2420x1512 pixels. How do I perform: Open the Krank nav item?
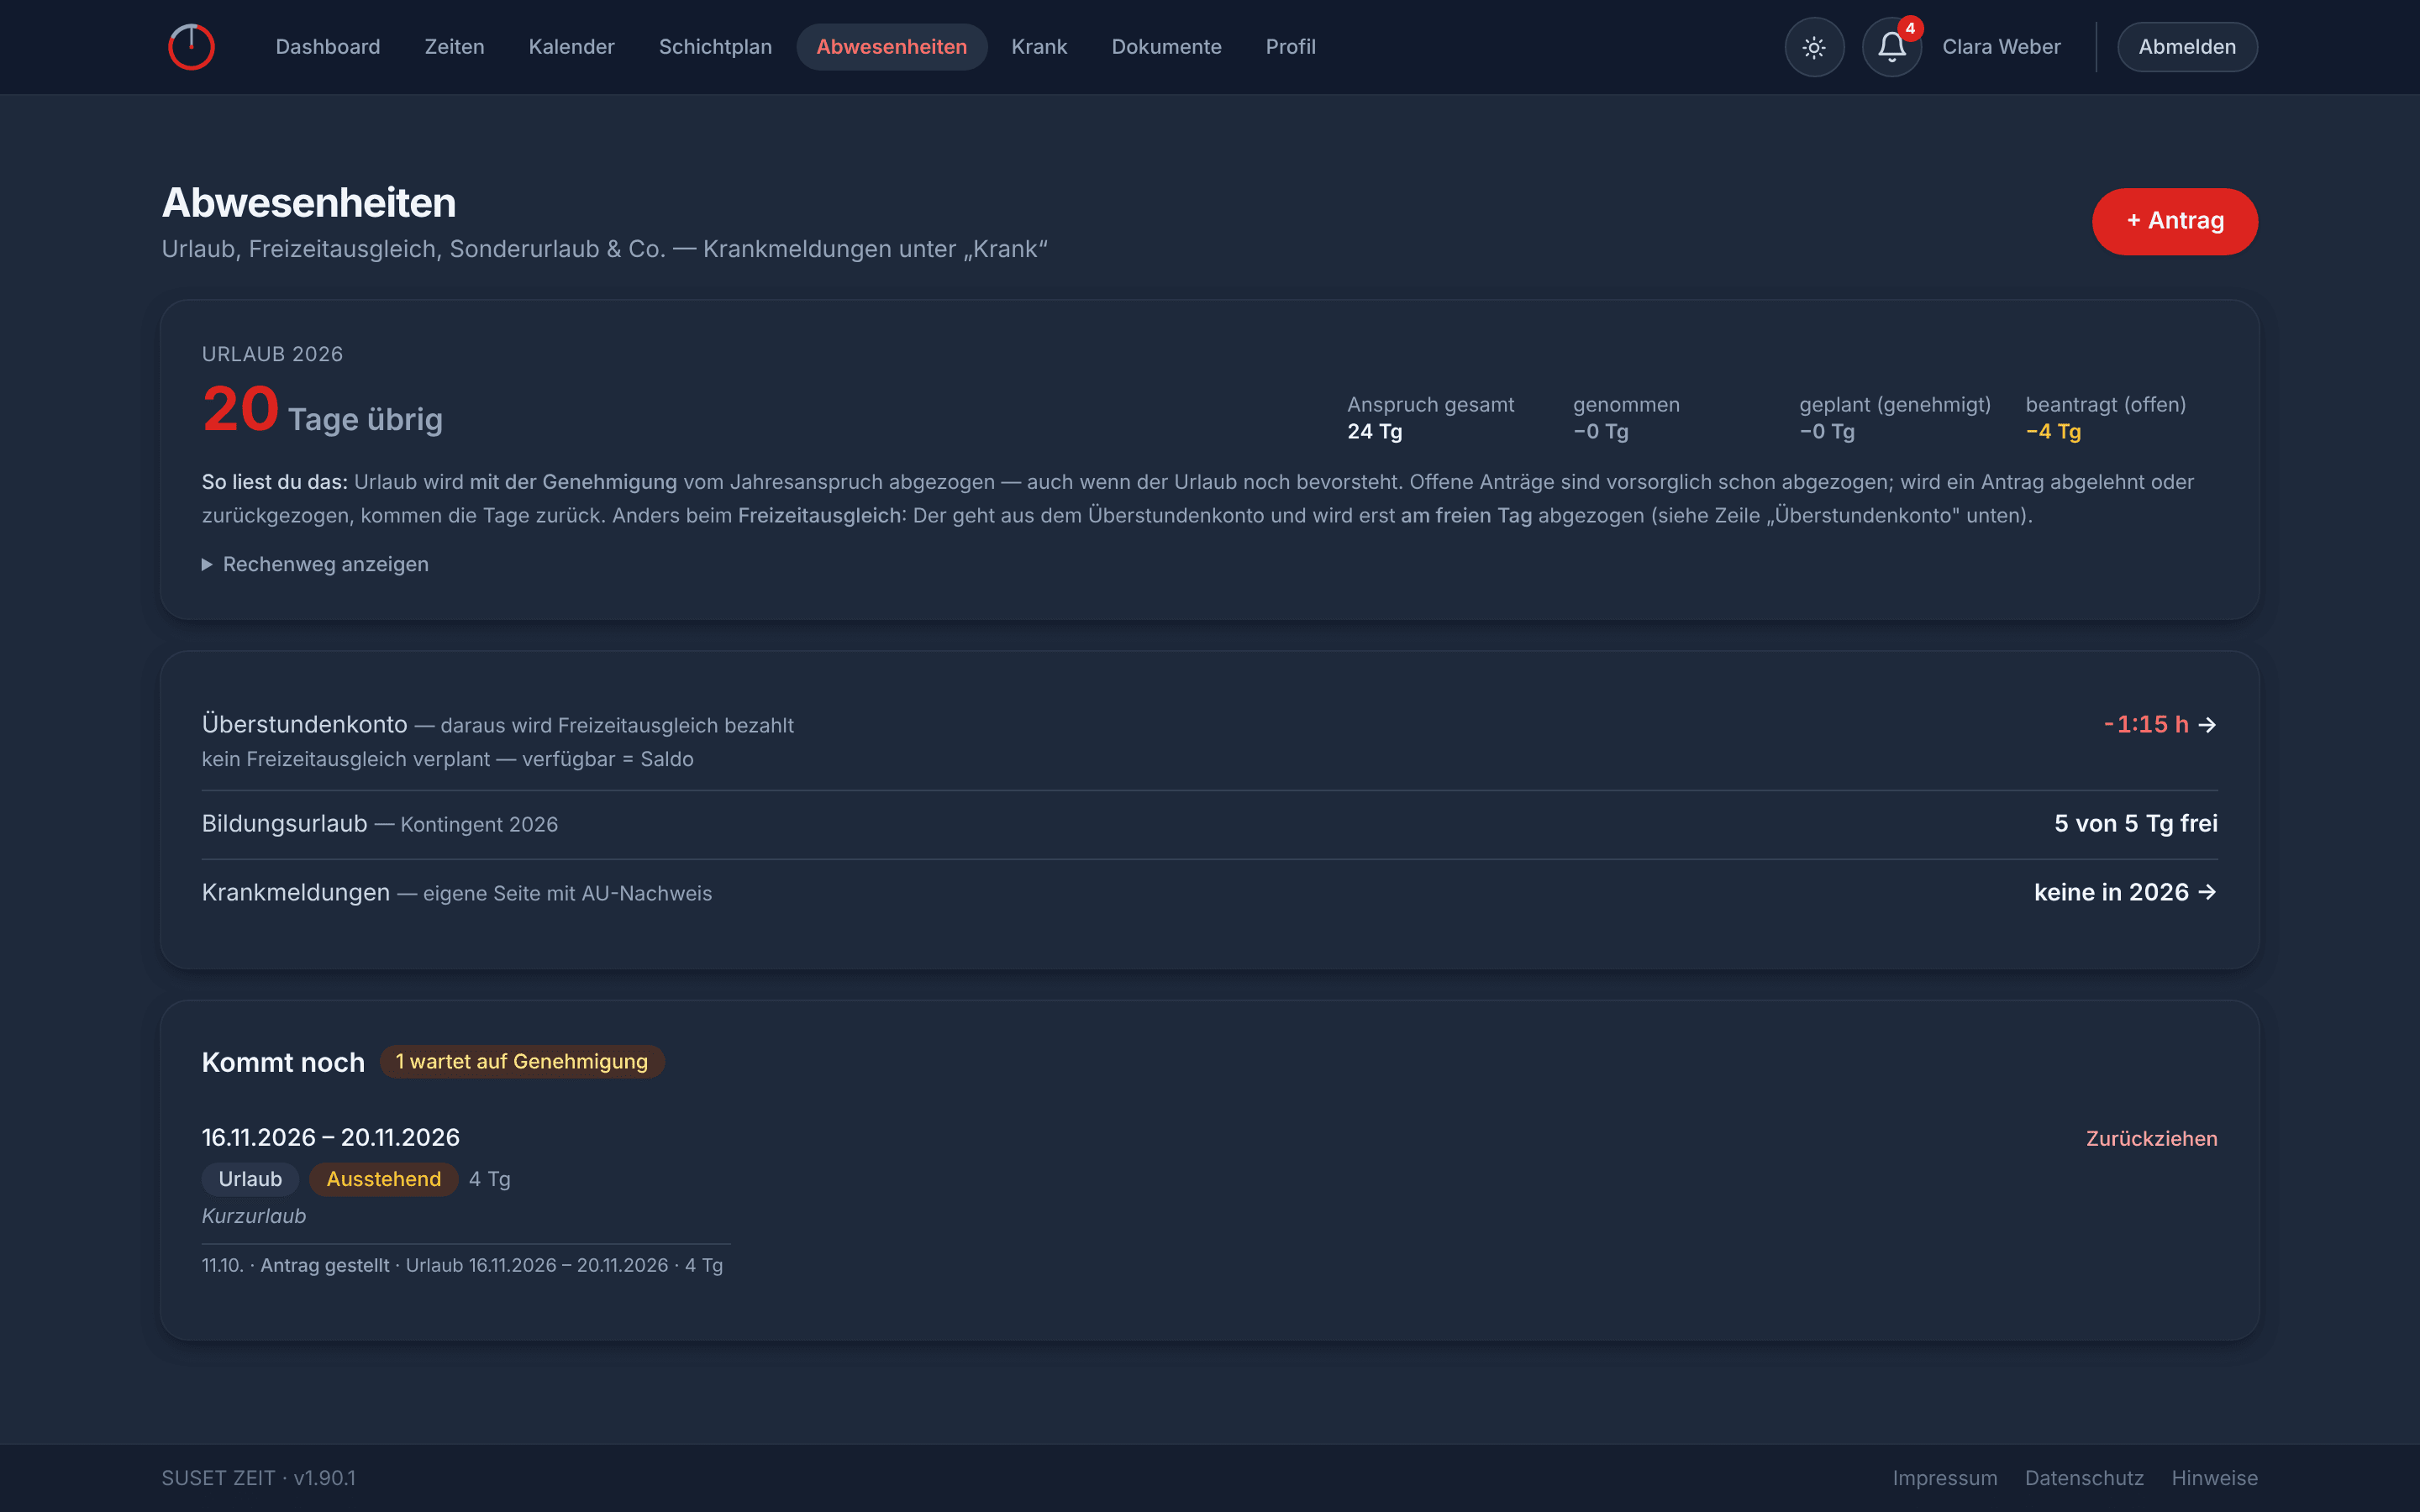coord(1039,47)
